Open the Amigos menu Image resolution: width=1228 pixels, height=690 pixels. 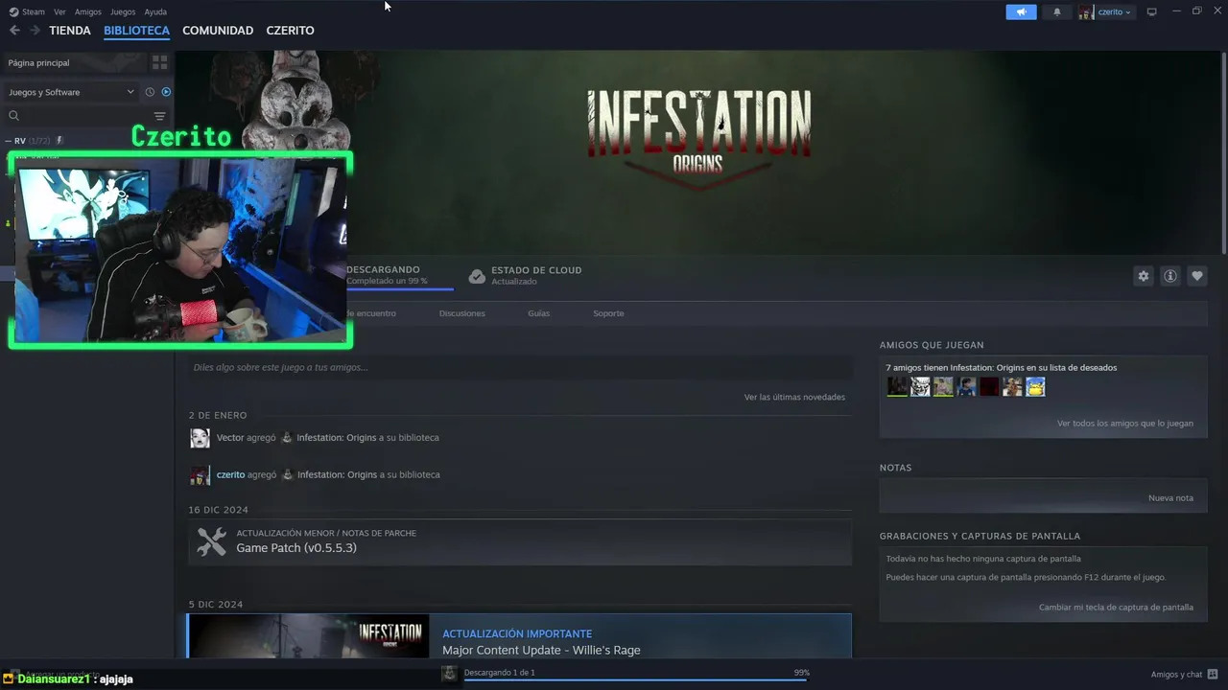pos(88,11)
